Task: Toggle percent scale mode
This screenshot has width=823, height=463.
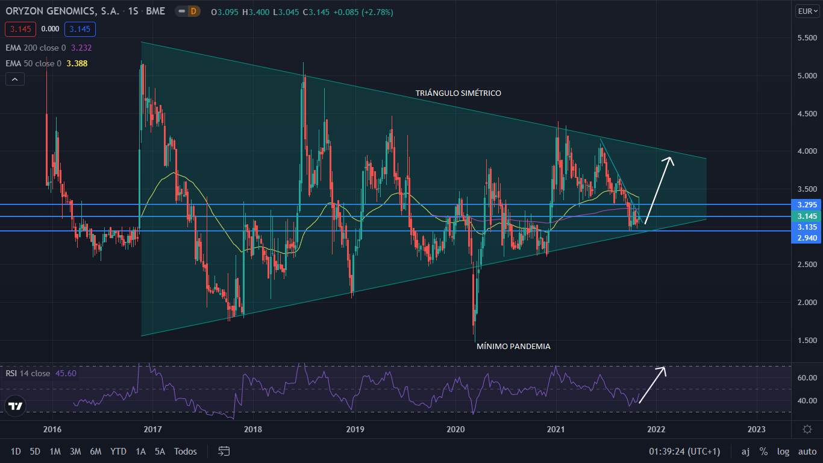Action: point(763,452)
